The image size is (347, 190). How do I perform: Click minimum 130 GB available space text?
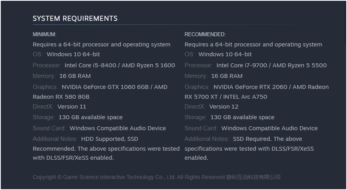(x=91, y=117)
